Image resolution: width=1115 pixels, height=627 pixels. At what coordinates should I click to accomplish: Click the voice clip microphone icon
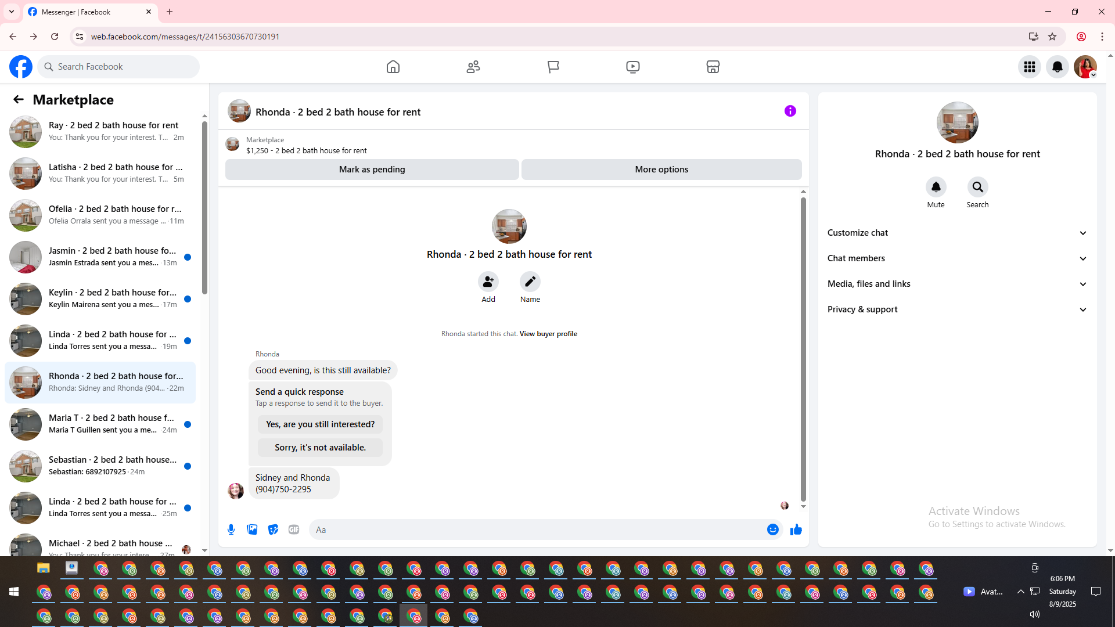tap(231, 529)
